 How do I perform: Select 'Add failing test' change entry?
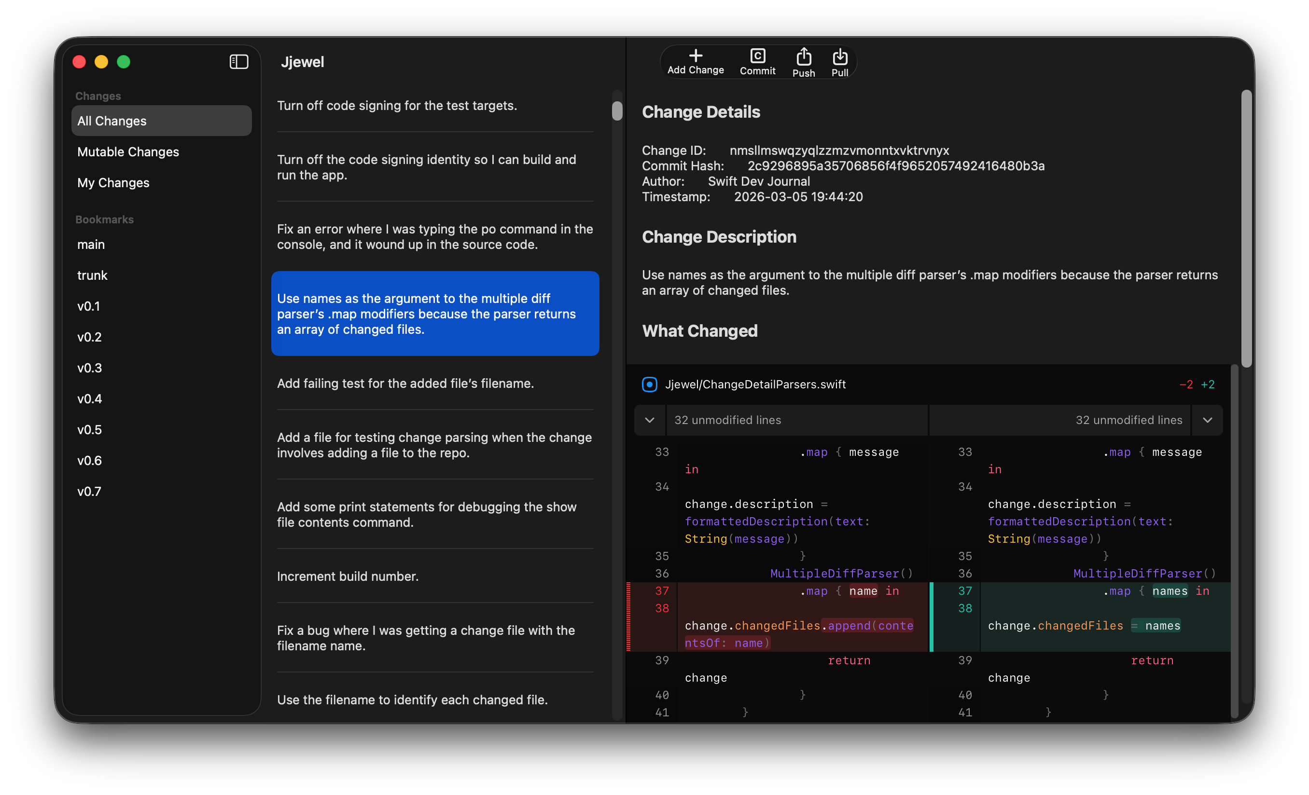tap(405, 383)
